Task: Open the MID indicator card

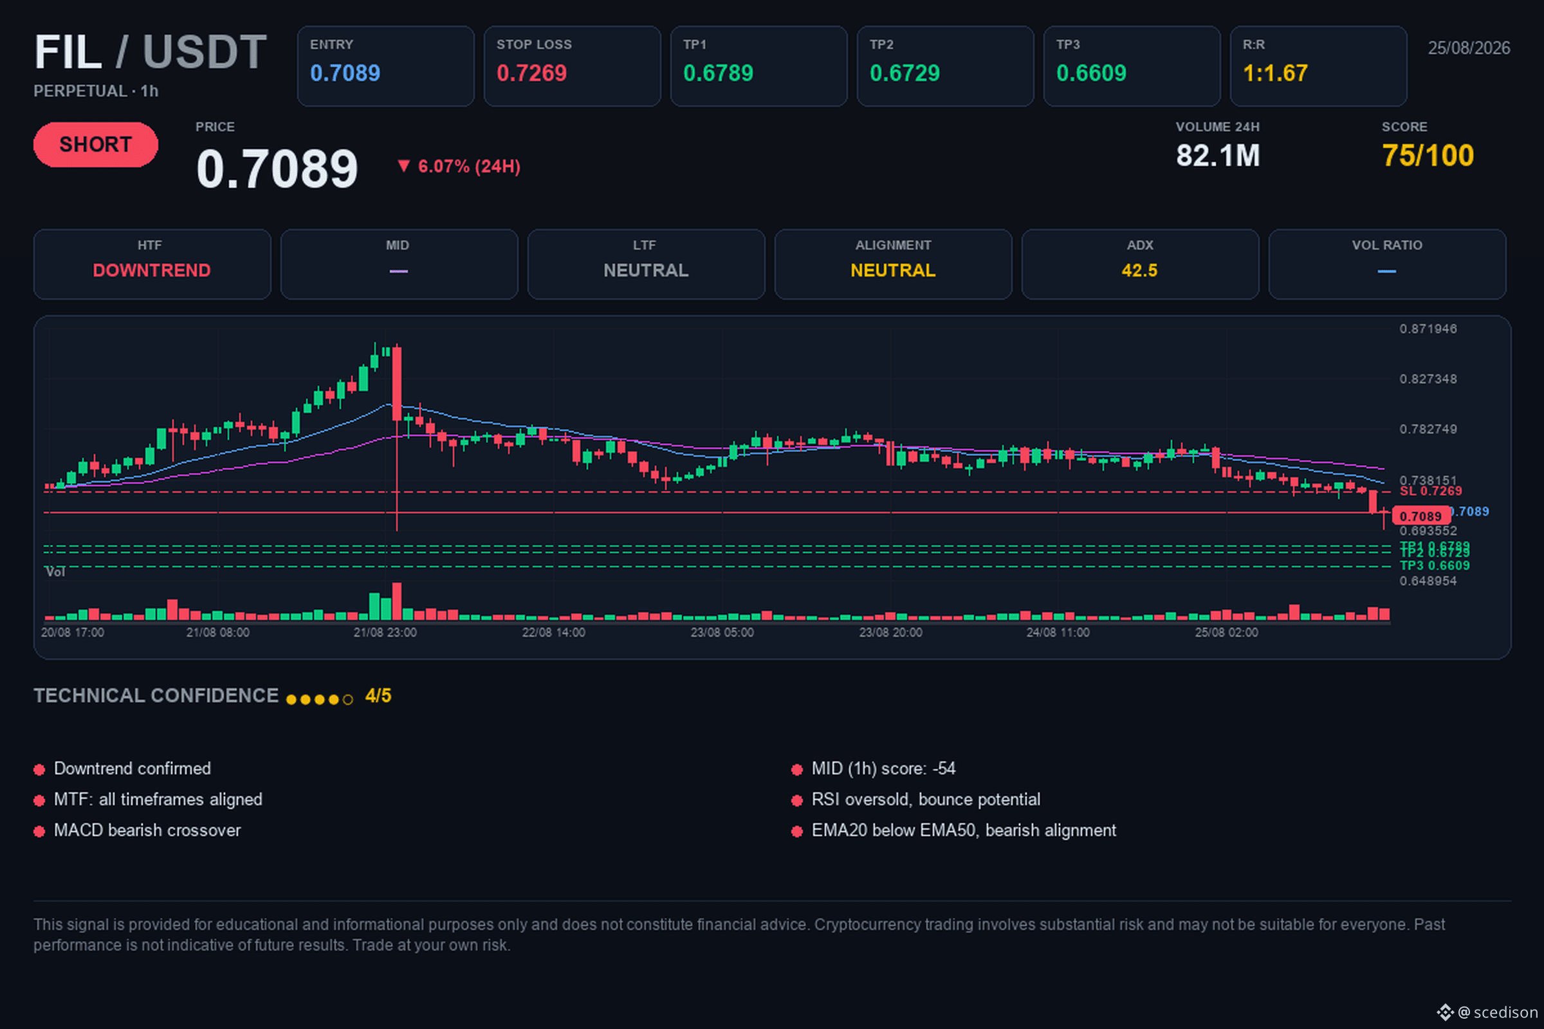Action: pyautogui.click(x=399, y=264)
